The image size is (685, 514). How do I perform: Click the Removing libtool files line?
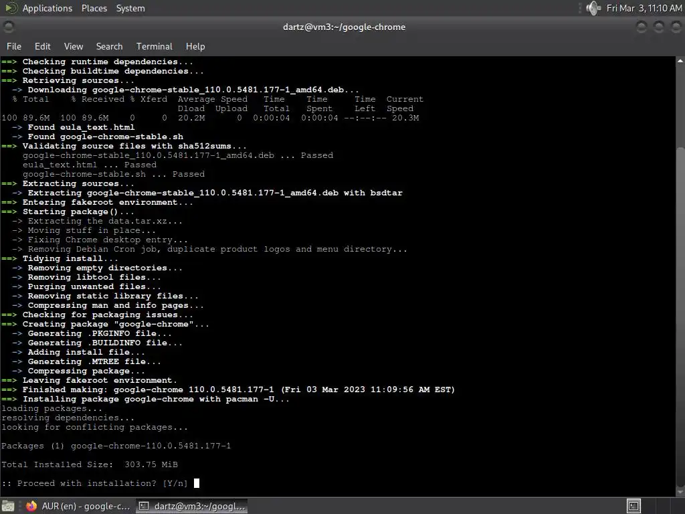point(86,277)
